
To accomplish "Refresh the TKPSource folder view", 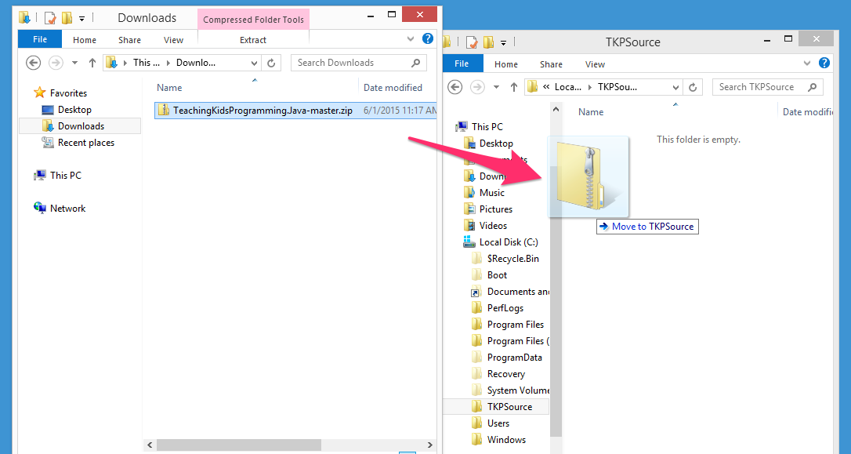I will [x=693, y=87].
